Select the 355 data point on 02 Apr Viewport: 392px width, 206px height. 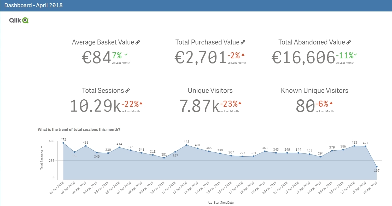click(x=74, y=152)
